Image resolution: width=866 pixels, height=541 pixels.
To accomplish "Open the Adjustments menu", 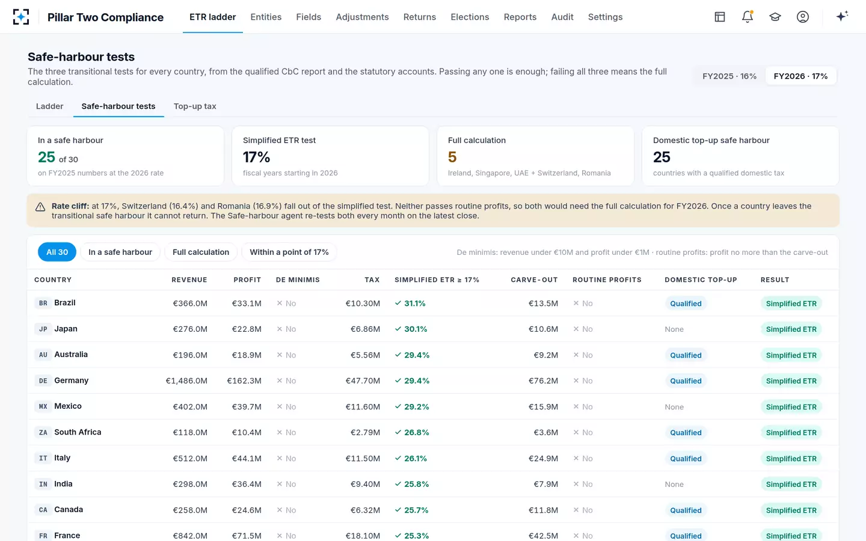I will pyautogui.click(x=362, y=17).
